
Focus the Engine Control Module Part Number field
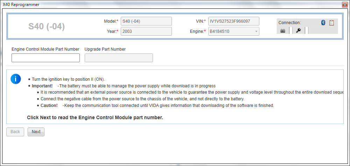45,58
